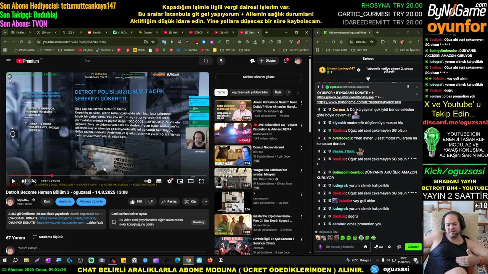Select the Tümü filter chip
The image size is (488, 274).
pyautogui.click(x=221, y=92)
